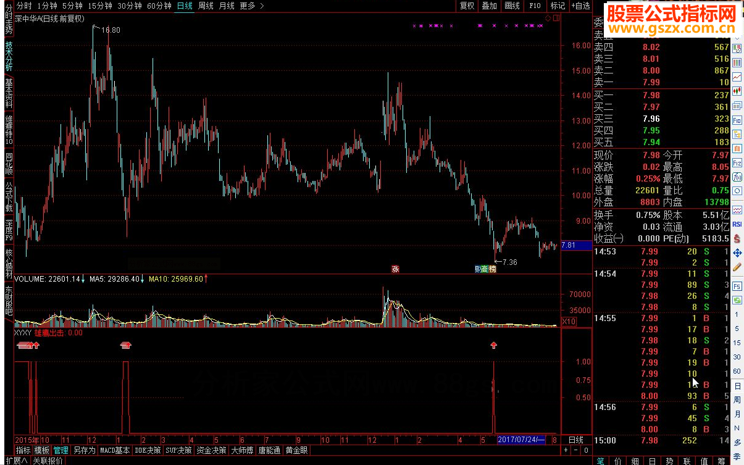744x465 pixels.
Task: Click the 财 marker on chart
Action: point(478,269)
